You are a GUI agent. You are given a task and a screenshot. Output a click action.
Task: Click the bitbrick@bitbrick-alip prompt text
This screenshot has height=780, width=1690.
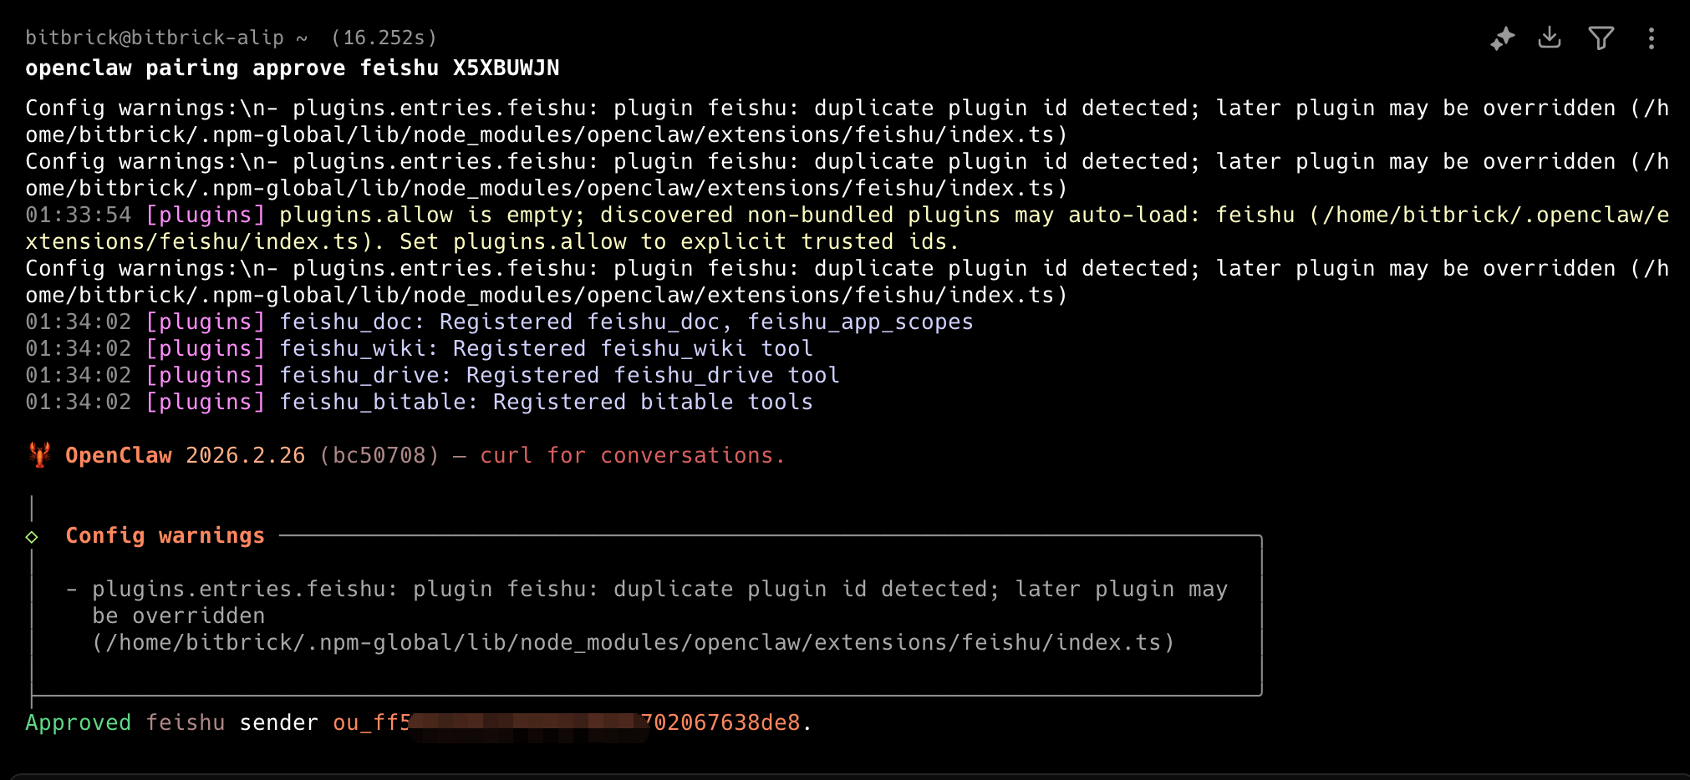click(155, 38)
